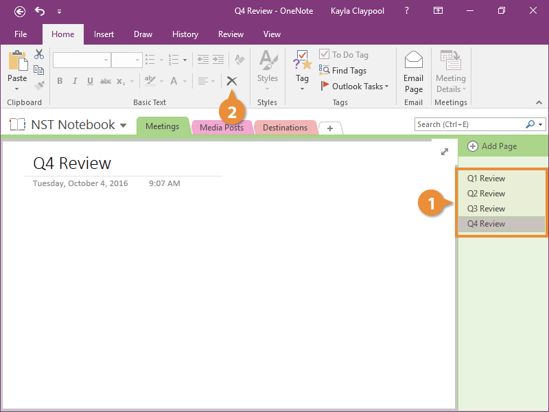
Task: Expand the Paste options arrow
Action: pyautogui.click(x=16, y=89)
